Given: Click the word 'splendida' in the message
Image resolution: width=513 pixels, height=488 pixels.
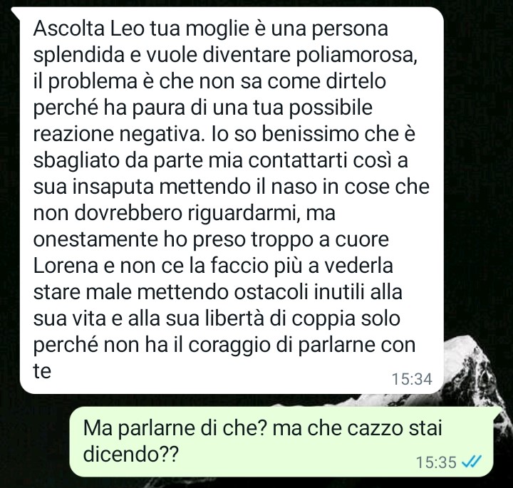Looking at the screenshot, I should click(79, 56).
